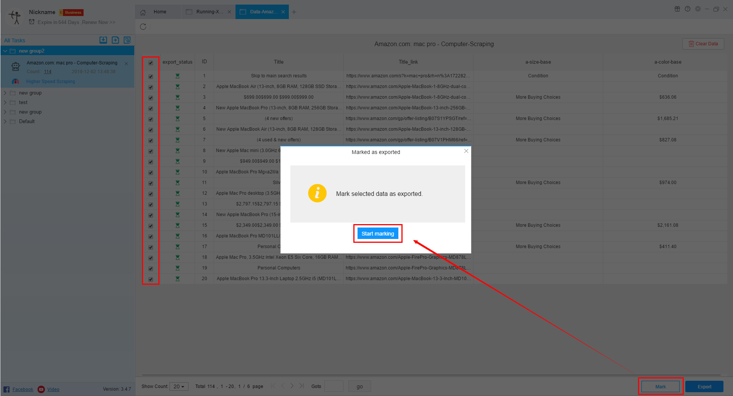The width and height of the screenshot is (733, 396).
Task: Uncheck the checkbox for row ID 20
Action: [151, 279]
